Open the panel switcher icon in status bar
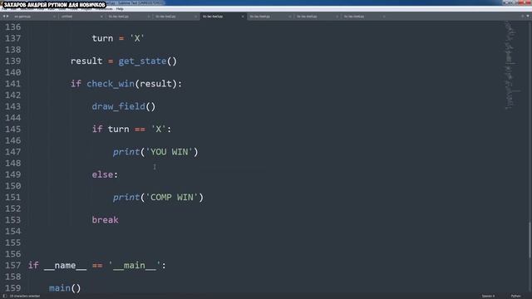Screen dimensions: 532x299 click(5, 296)
